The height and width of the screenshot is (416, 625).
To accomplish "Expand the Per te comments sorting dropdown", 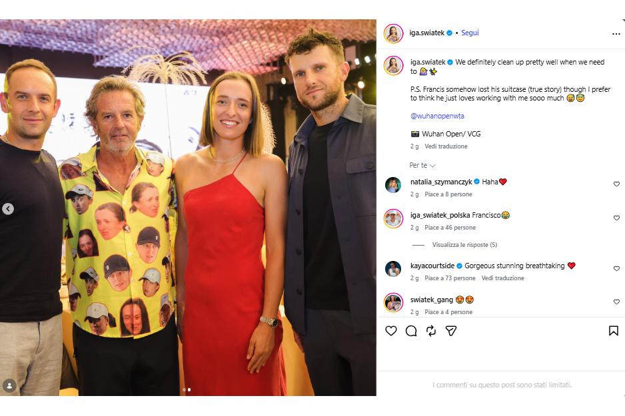I will pyautogui.click(x=422, y=165).
